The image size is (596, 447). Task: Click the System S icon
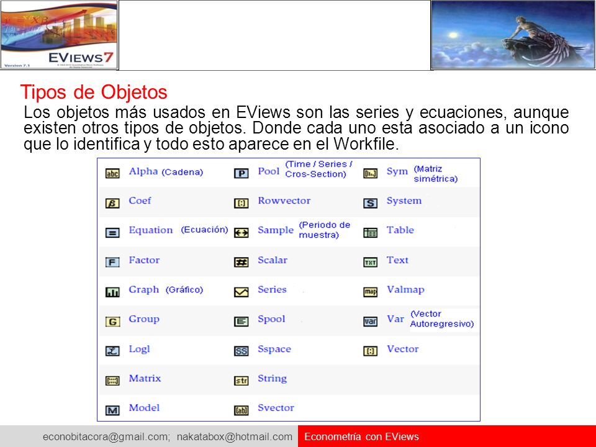coord(371,203)
